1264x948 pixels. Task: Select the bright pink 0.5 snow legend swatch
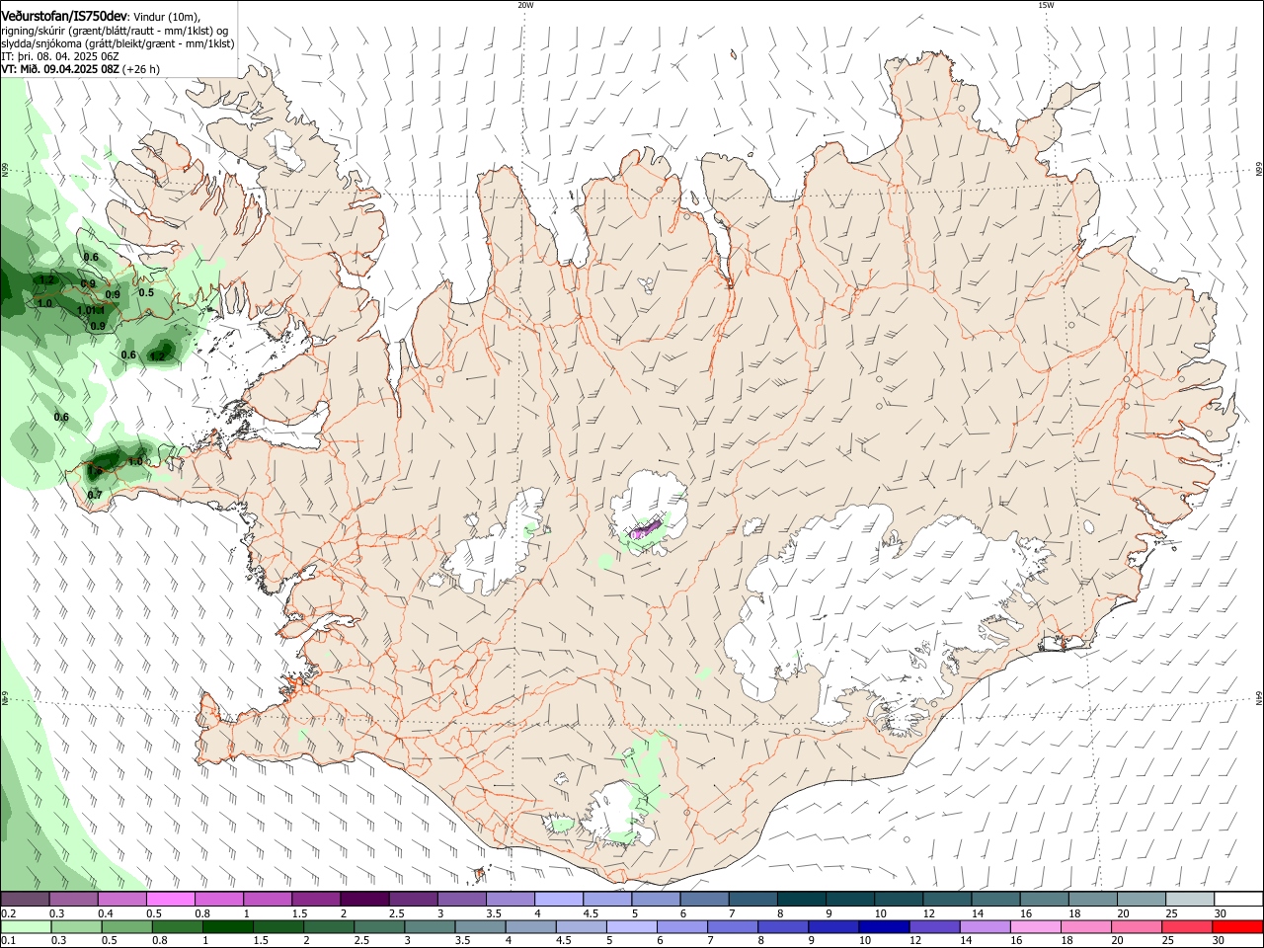[x=170, y=900]
